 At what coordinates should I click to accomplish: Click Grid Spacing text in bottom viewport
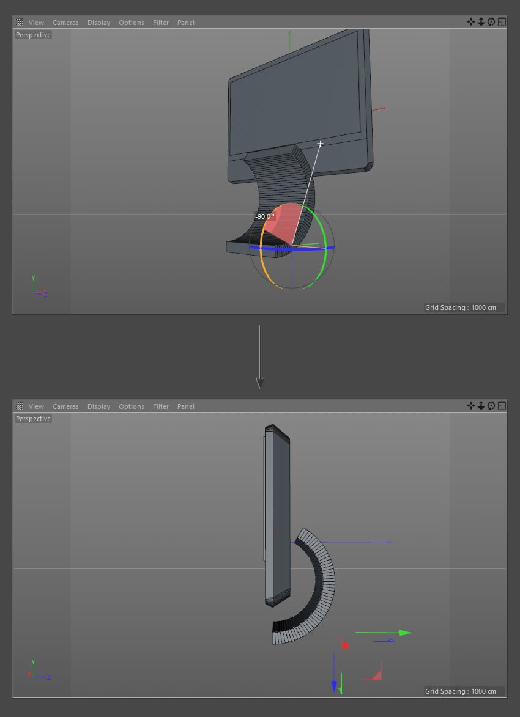pos(461,691)
